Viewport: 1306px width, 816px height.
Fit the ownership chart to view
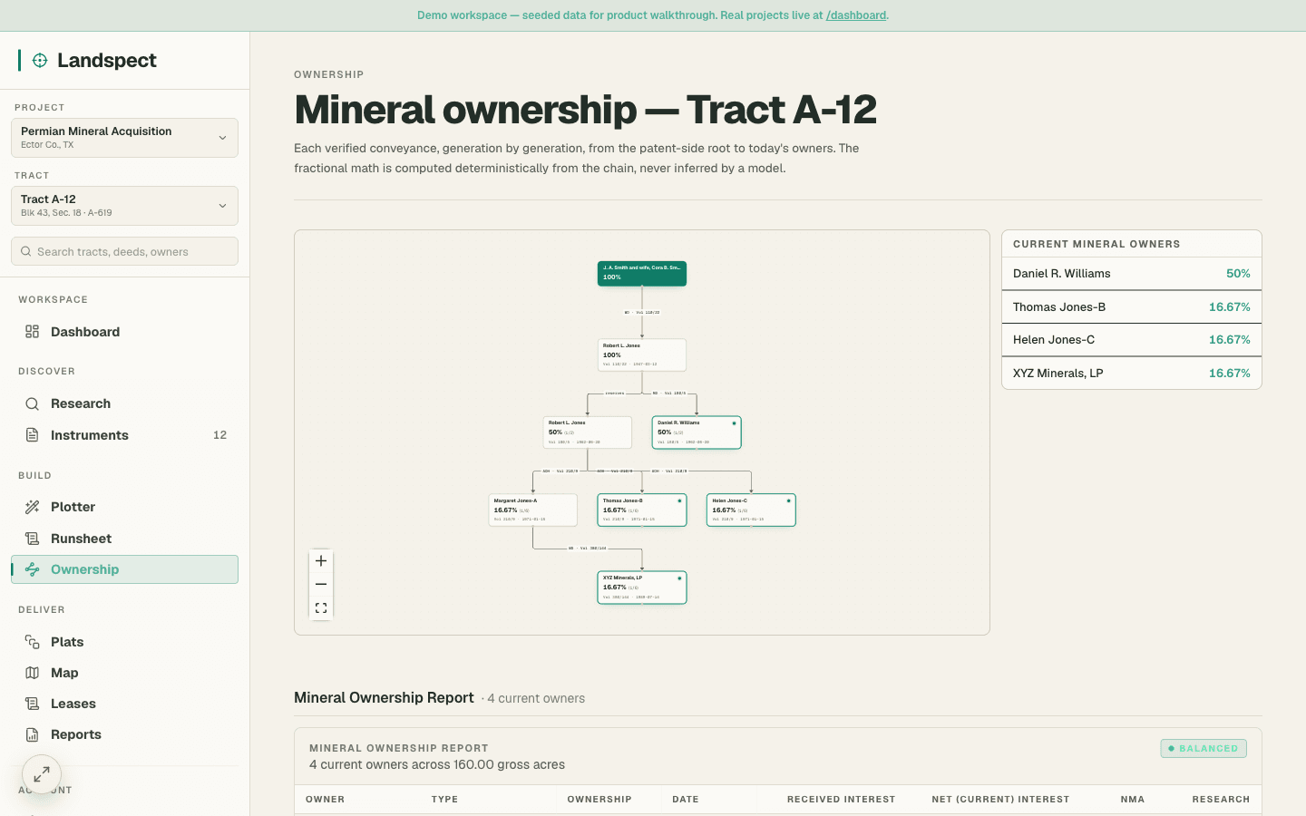pyautogui.click(x=321, y=608)
